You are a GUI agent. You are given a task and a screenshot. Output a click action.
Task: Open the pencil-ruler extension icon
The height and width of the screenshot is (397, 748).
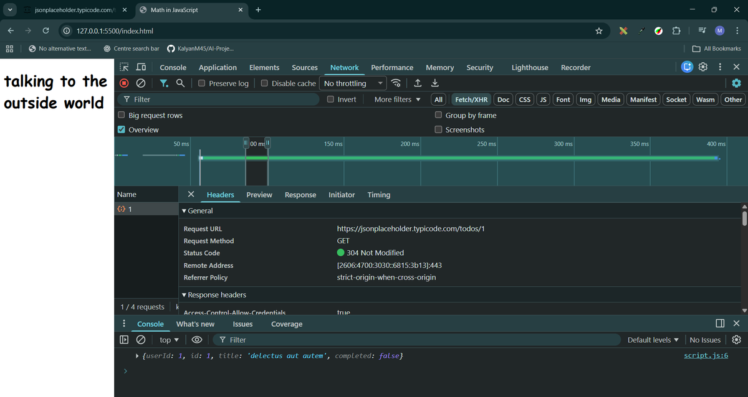click(x=623, y=30)
